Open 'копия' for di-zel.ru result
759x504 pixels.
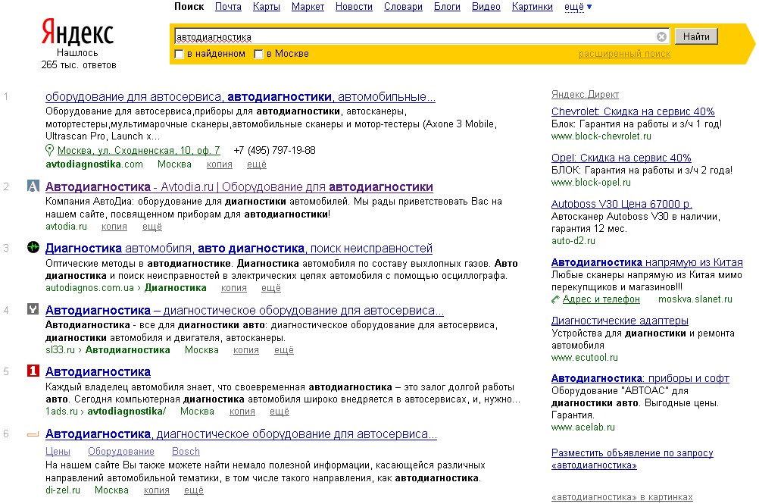(x=156, y=490)
